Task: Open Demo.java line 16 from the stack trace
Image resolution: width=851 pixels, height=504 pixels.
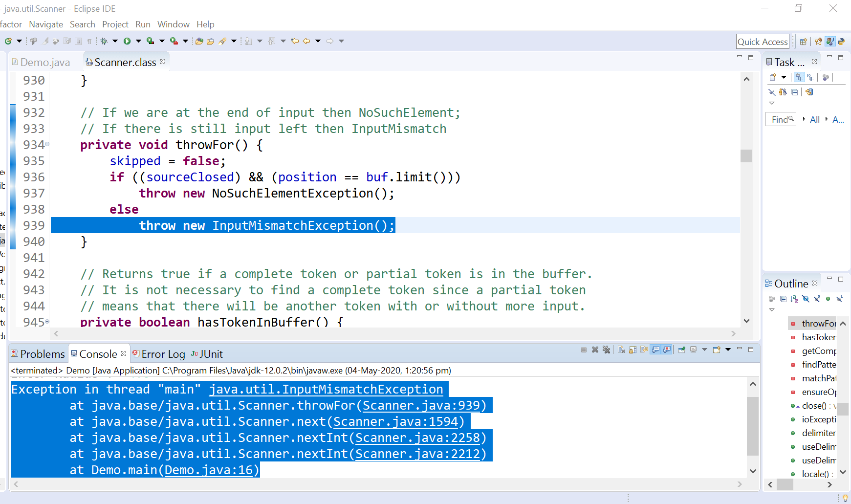Action: (211, 470)
